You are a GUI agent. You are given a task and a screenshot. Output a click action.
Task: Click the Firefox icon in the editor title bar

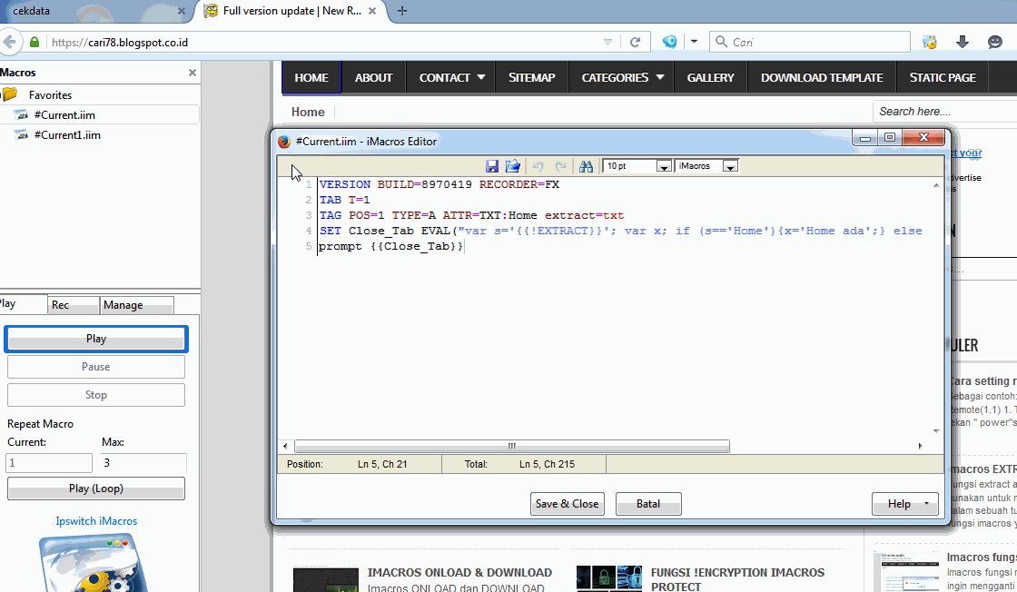click(x=284, y=142)
